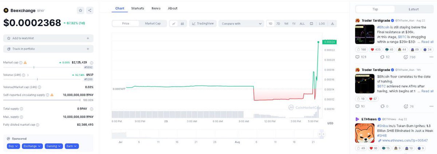
Task: Click the ETHNews avatar icon
Action: [x=358, y=119]
